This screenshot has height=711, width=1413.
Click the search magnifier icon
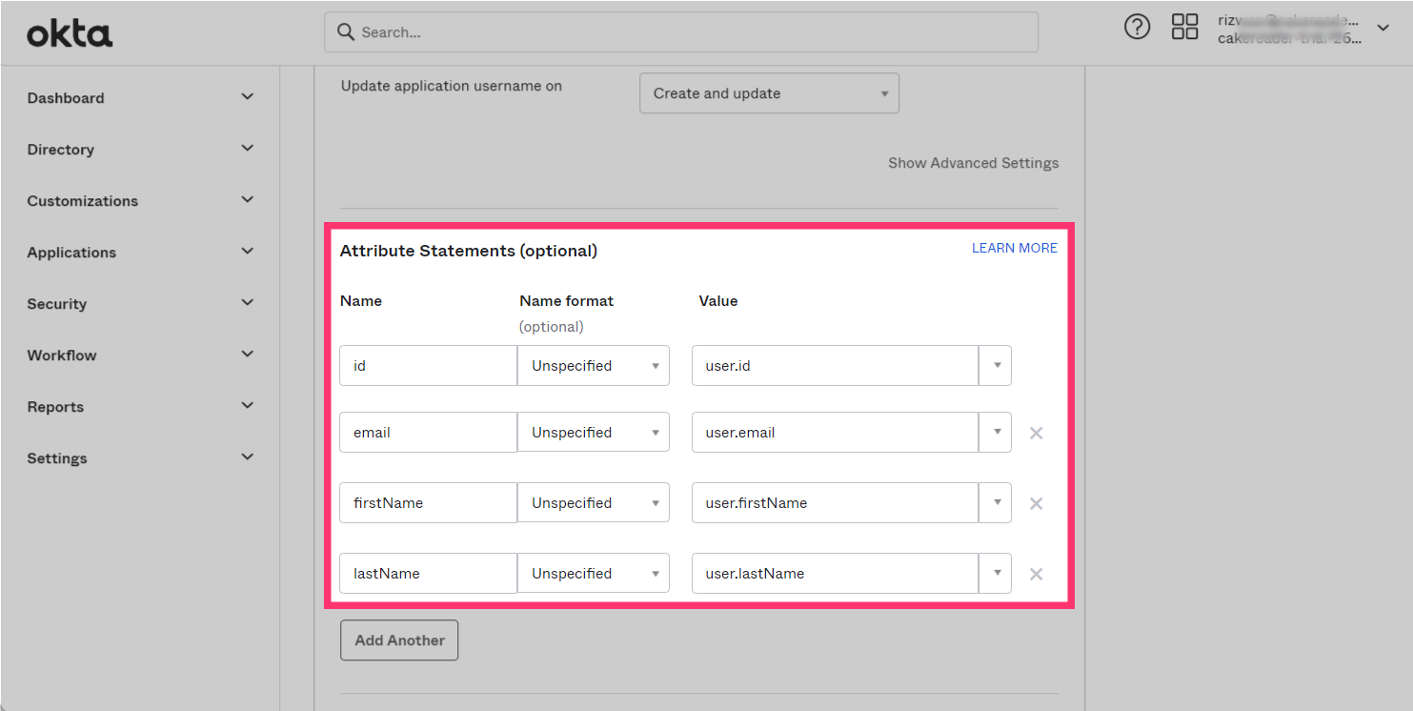[x=346, y=32]
